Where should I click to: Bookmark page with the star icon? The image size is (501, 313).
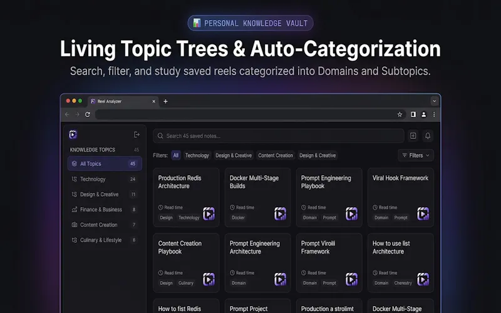[x=400, y=115]
